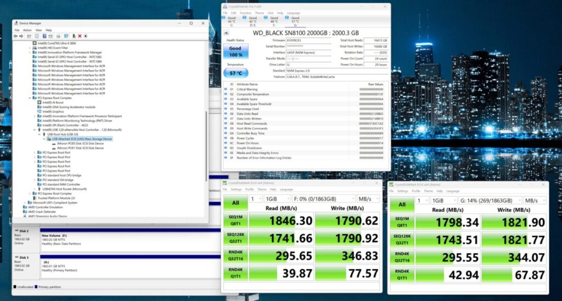The width and height of the screenshot is (562, 301).
Task: Click the blue Help question-mark toolbar icon
Action: [x=44, y=36]
